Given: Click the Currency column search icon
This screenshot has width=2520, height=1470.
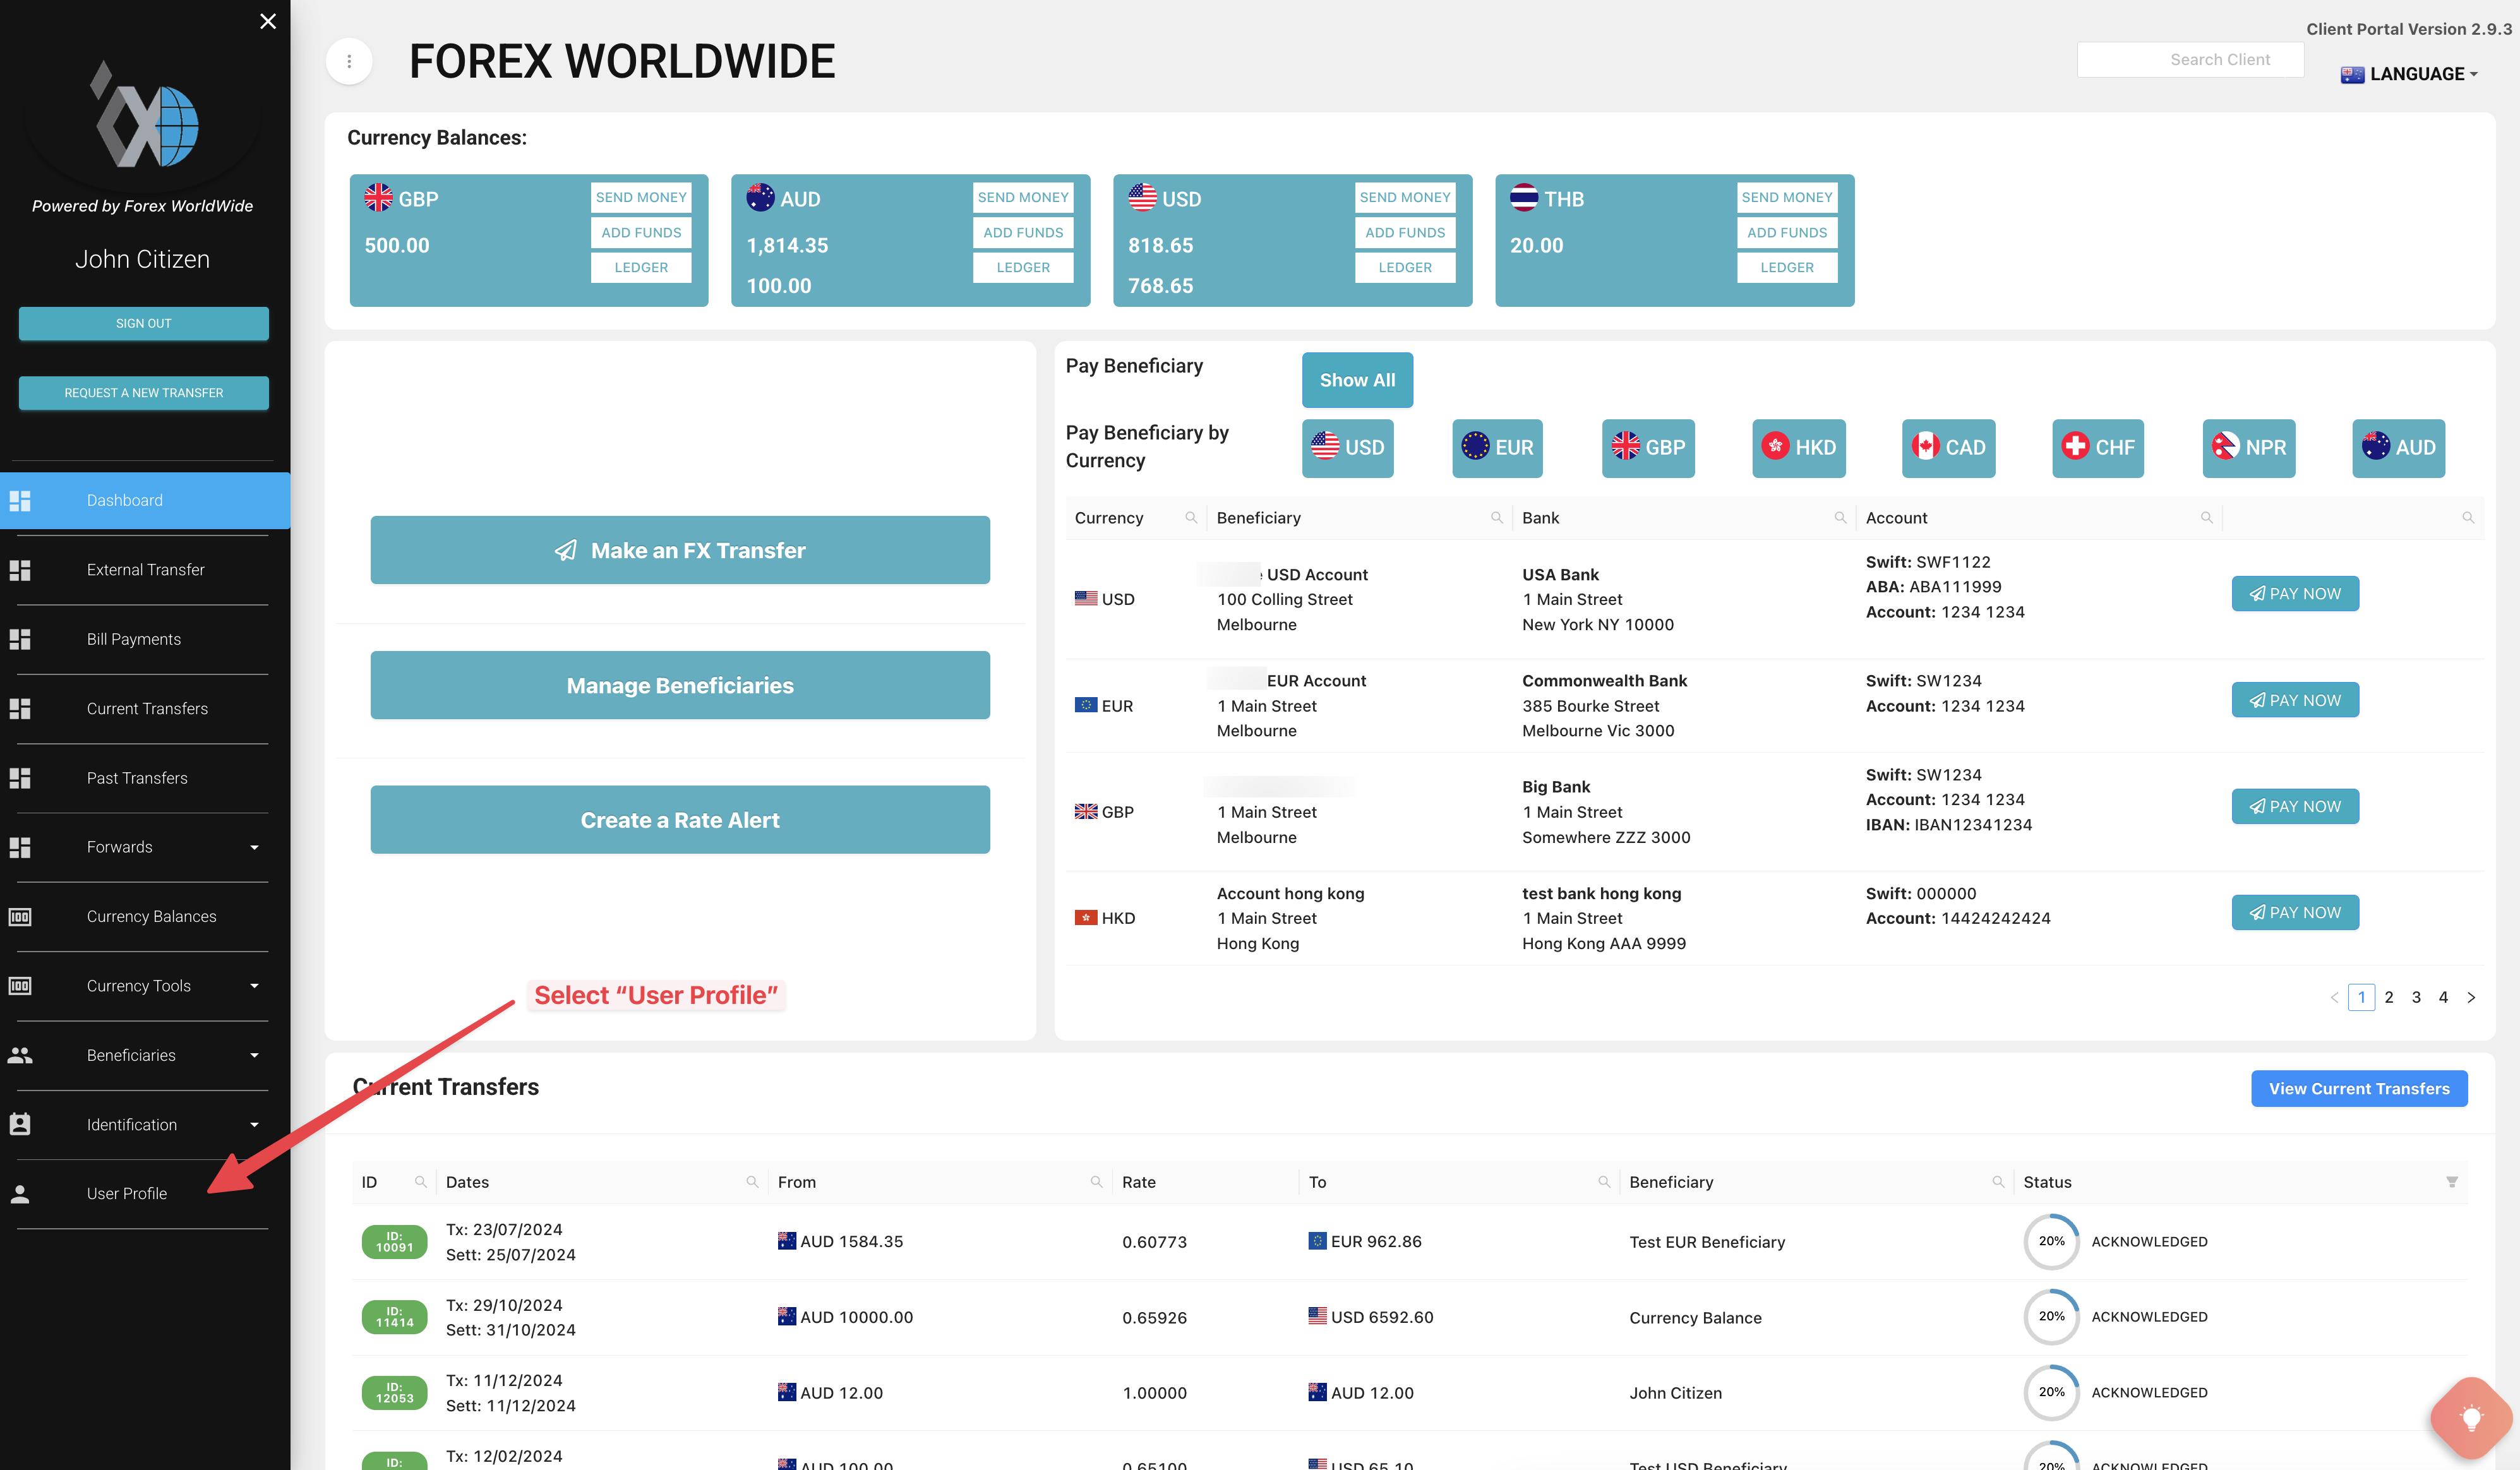Looking at the screenshot, I should point(1190,518).
